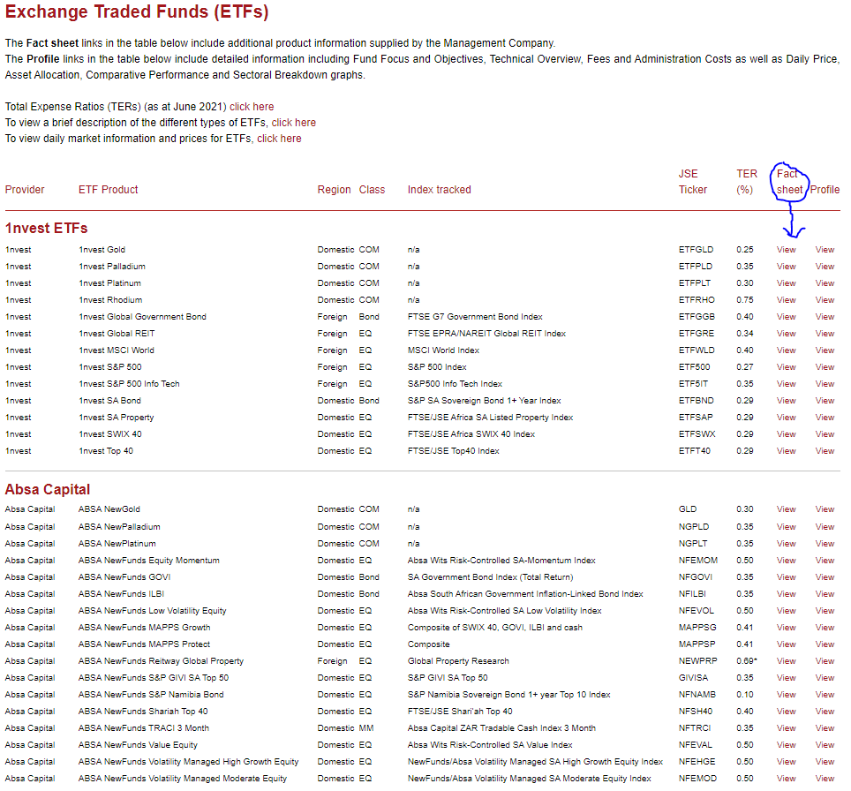View profile for ABSA Volatility Managed High Growth Equity
The width and height of the screenshot is (851, 791).
pyautogui.click(x=825, y=762)
